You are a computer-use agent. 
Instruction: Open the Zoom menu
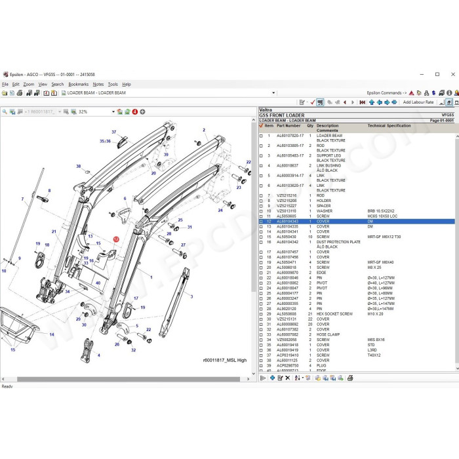(29, 85)
